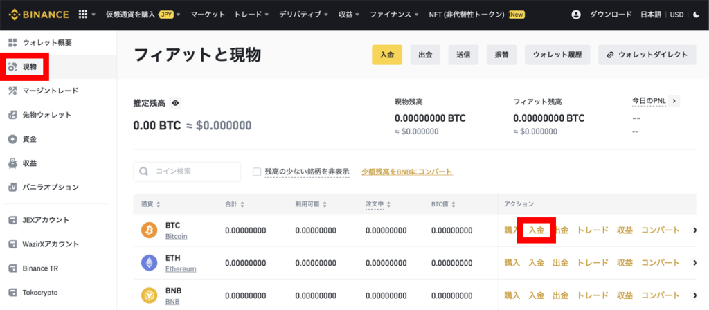The width and height of the screenshot is (709, 310).
Task: Click 収益 in the BTC row
Action: pyautogui.click(x=625, y=230)
